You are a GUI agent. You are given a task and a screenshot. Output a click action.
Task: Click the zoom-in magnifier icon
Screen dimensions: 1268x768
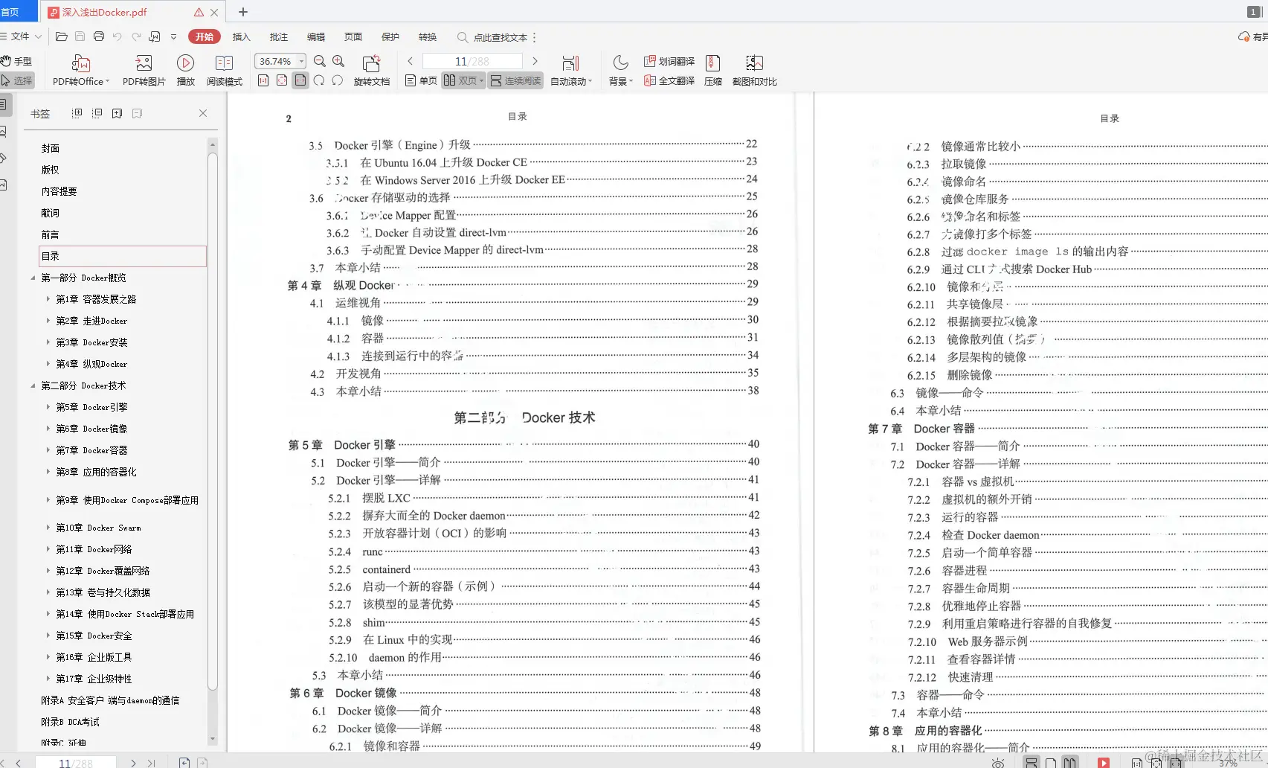(338, 62)
